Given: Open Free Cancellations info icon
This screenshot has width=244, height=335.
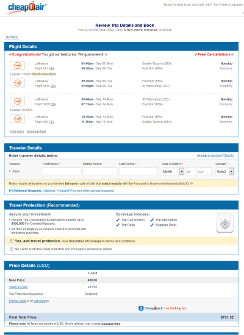Looking at the screenshot, I should tap(232, 55).
